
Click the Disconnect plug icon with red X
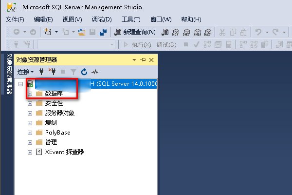[x=52, y=72]
